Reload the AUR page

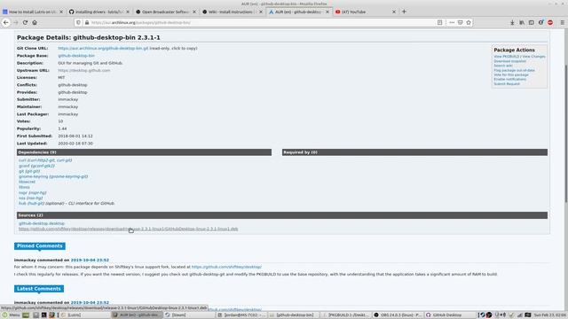pyautogui.click(x=25, y=22)
